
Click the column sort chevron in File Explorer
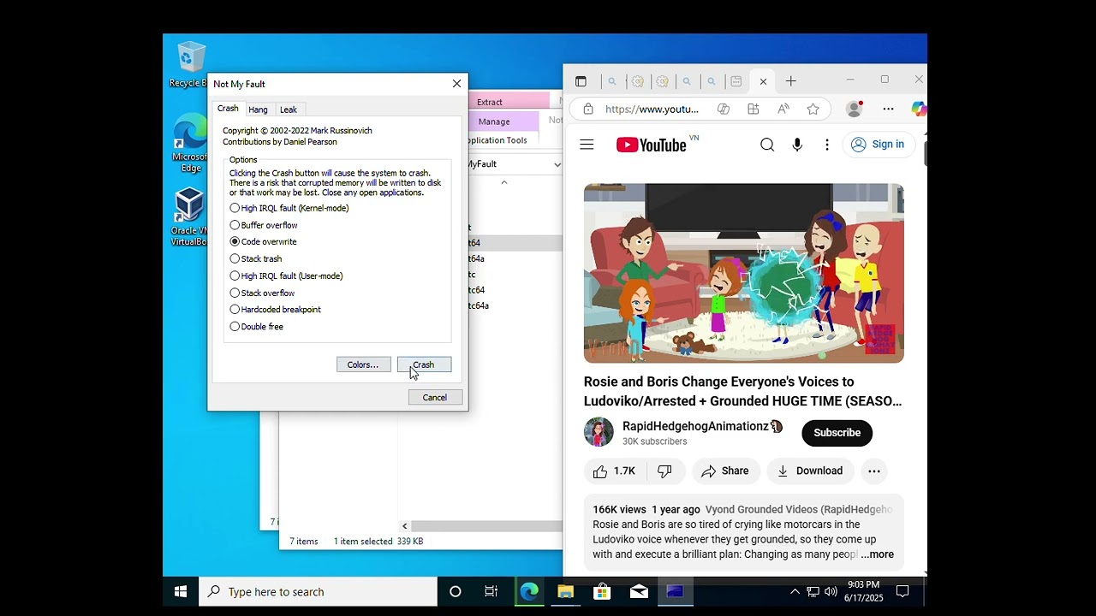click(x=503, y=182)
